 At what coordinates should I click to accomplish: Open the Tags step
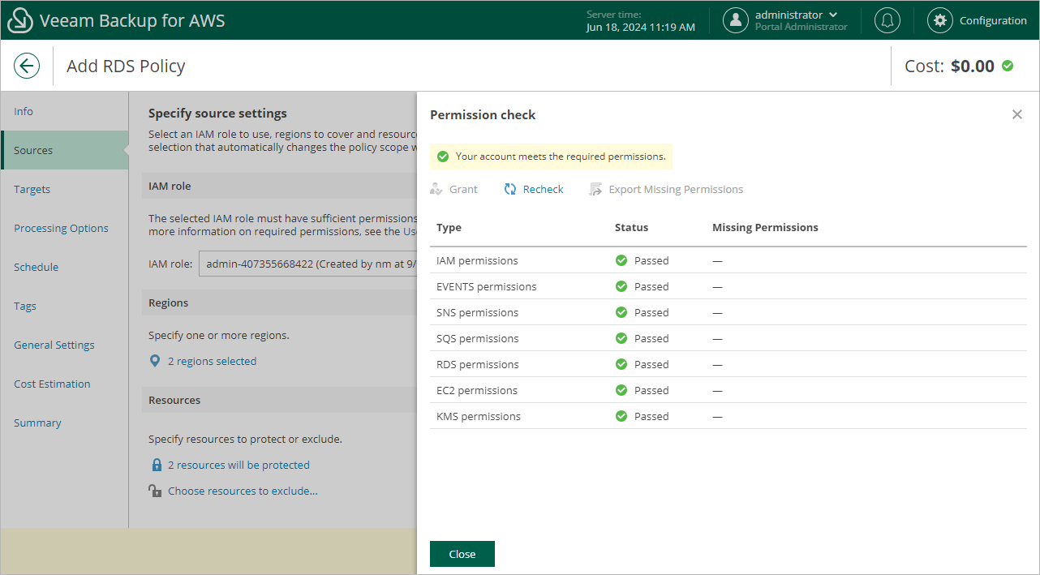(25, 306)
